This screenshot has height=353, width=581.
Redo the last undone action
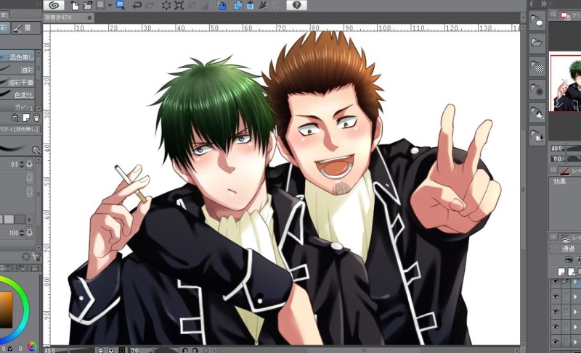coord(150,5)
